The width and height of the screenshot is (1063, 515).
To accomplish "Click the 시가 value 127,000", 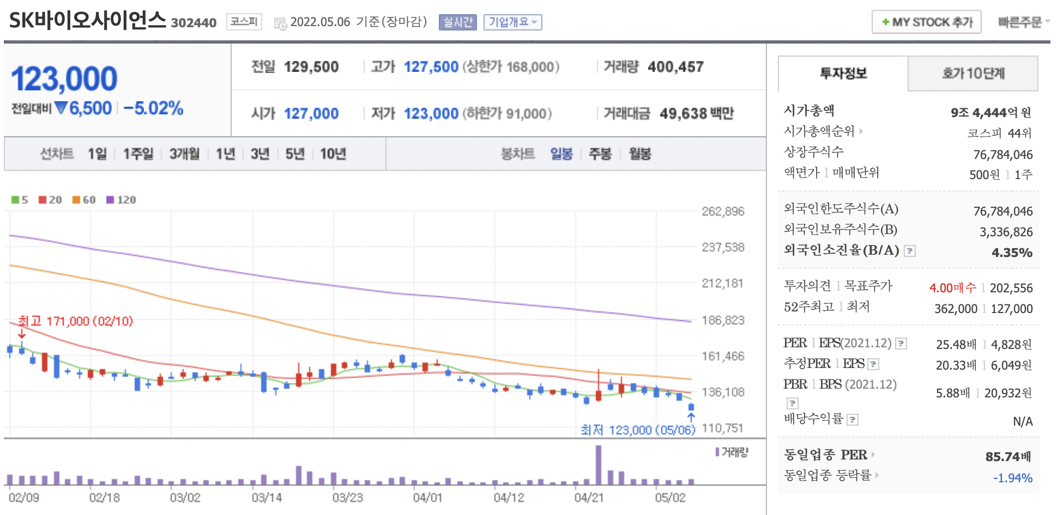I will [311, 113].
